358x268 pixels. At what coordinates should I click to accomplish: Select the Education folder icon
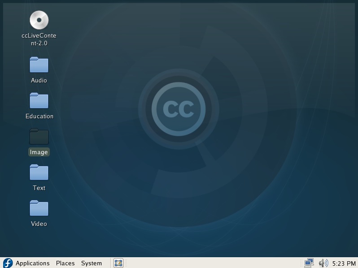coord(39,100)
